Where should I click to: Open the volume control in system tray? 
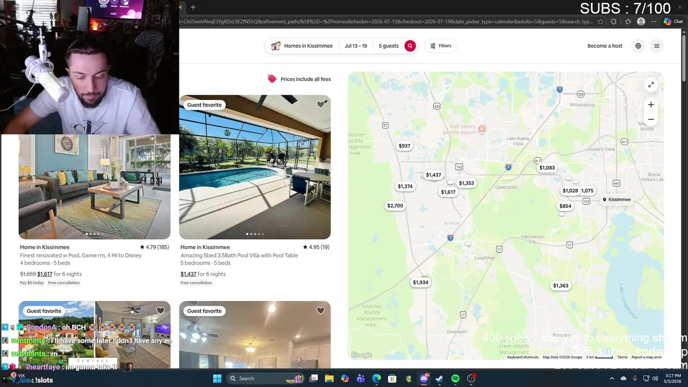(654, 378)
